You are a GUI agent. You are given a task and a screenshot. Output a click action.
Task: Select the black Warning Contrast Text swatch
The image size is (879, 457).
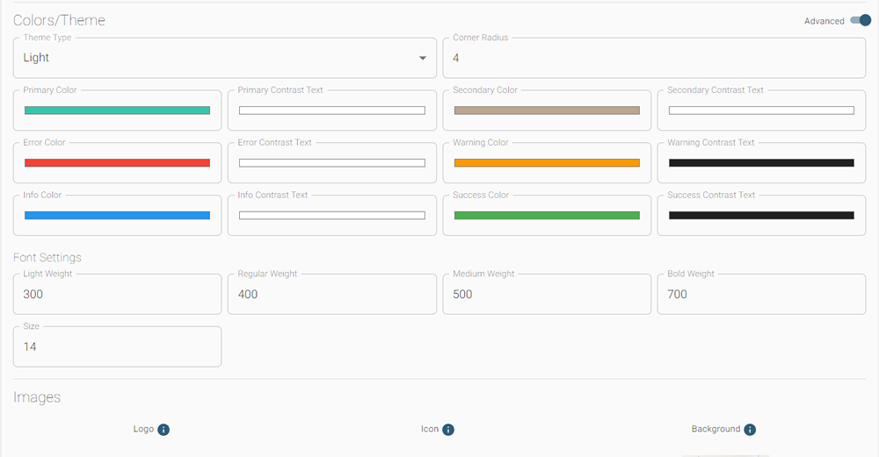[761, 163]
